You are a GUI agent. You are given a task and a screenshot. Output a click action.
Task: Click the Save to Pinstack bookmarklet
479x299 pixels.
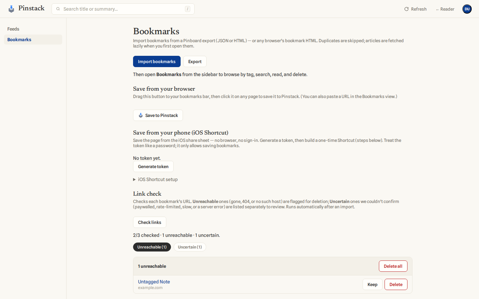pos(158,115)
